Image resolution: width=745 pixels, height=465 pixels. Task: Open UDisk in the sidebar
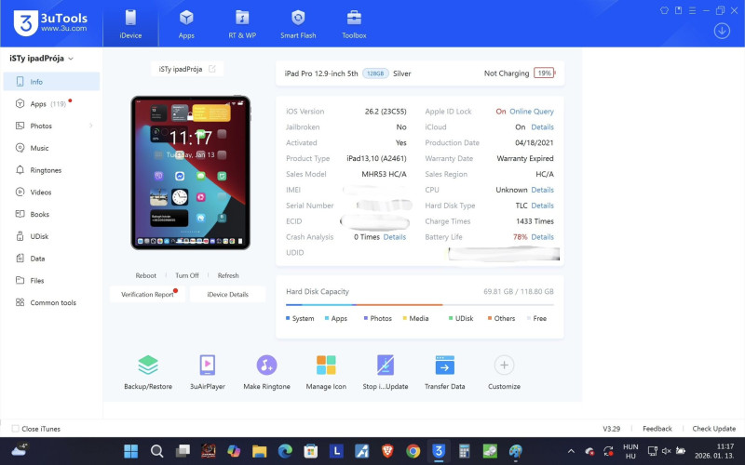[51, 236]
